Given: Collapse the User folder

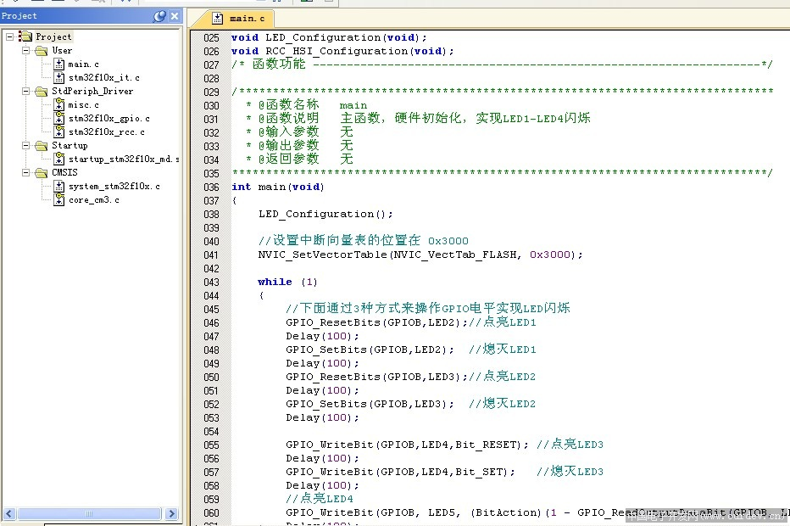Looking at the screenshot, I should [x=25, y=50].
